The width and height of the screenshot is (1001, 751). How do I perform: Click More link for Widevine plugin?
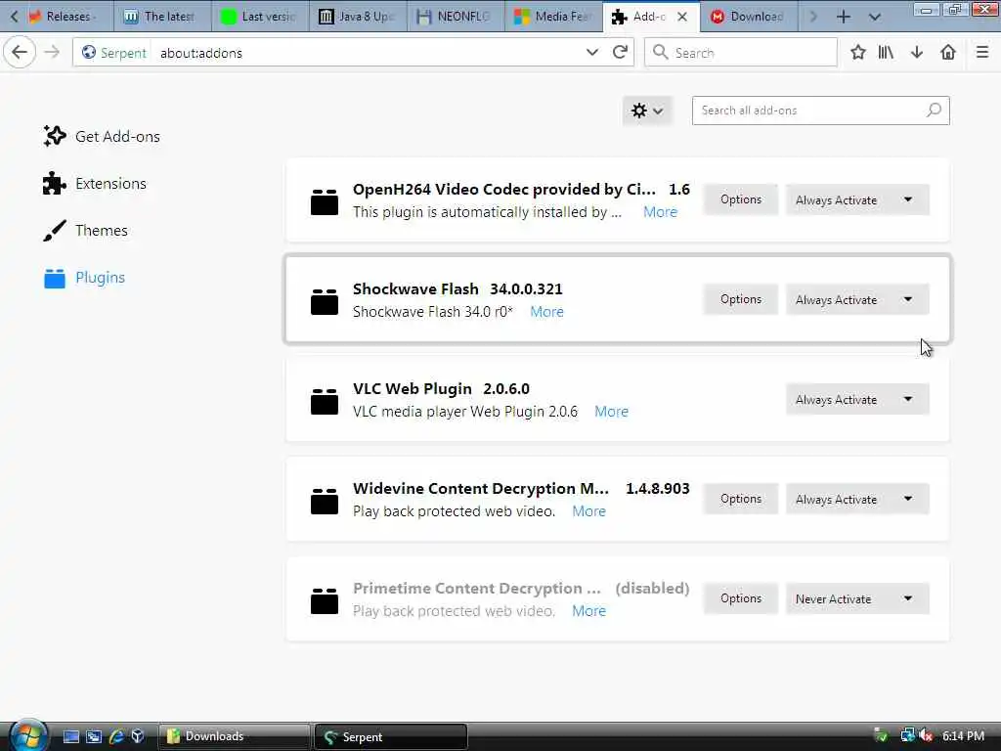coord(588,510)
